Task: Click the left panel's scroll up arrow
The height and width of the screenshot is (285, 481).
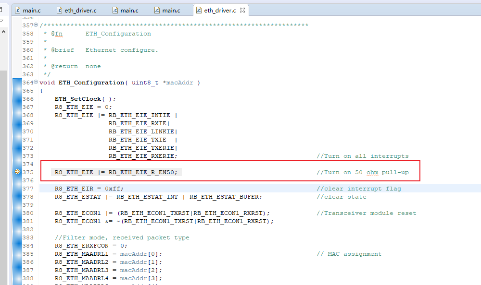Action: point(3,32)
